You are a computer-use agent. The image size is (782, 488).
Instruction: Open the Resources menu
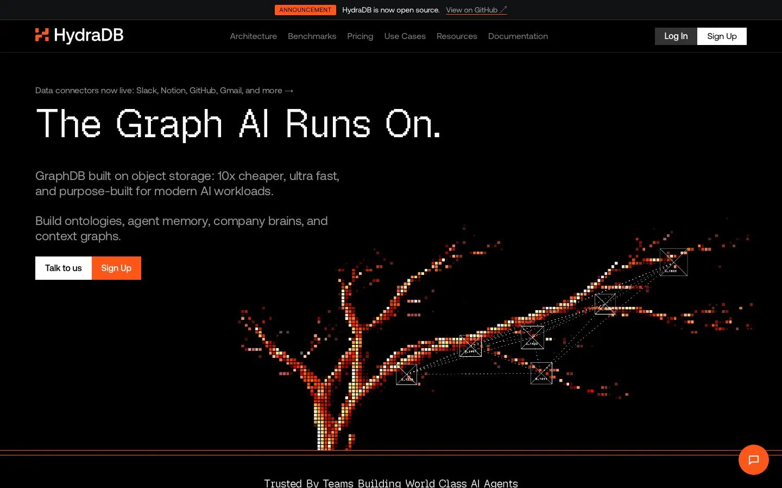click(457, 36)
